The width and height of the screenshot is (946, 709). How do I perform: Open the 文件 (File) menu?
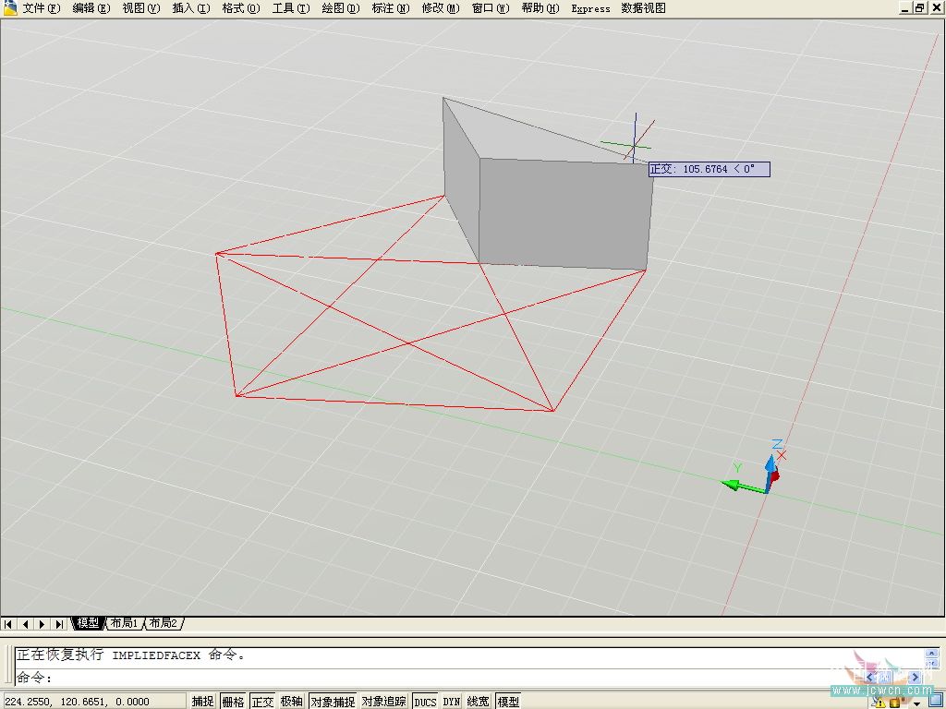(x=41, y=8)
